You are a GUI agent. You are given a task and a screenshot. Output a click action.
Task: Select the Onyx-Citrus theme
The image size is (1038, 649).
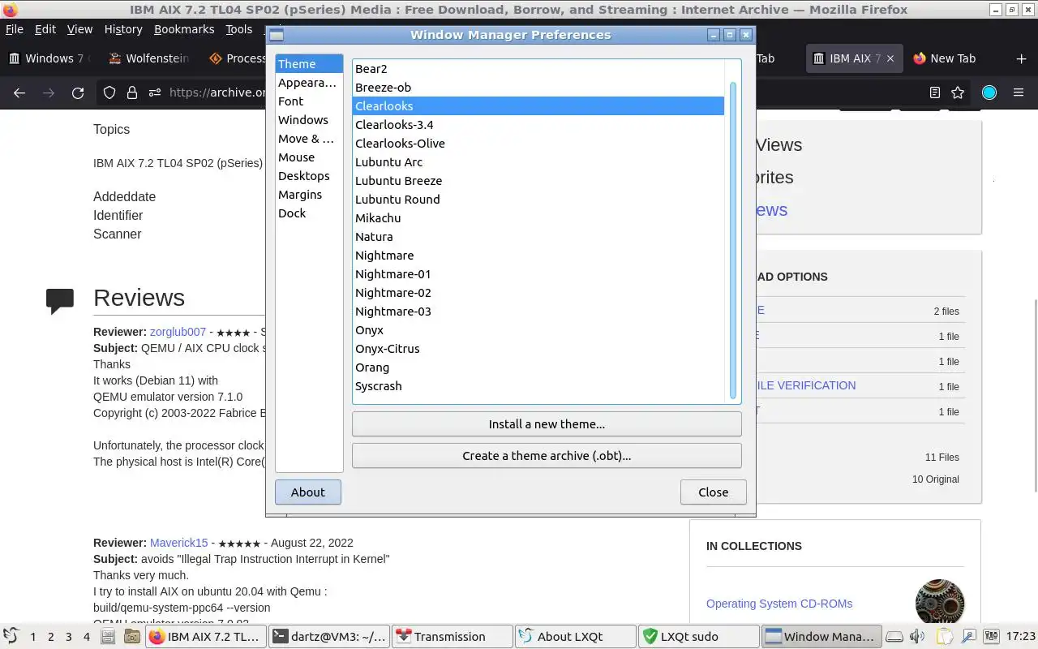click(x=538, y=349)
